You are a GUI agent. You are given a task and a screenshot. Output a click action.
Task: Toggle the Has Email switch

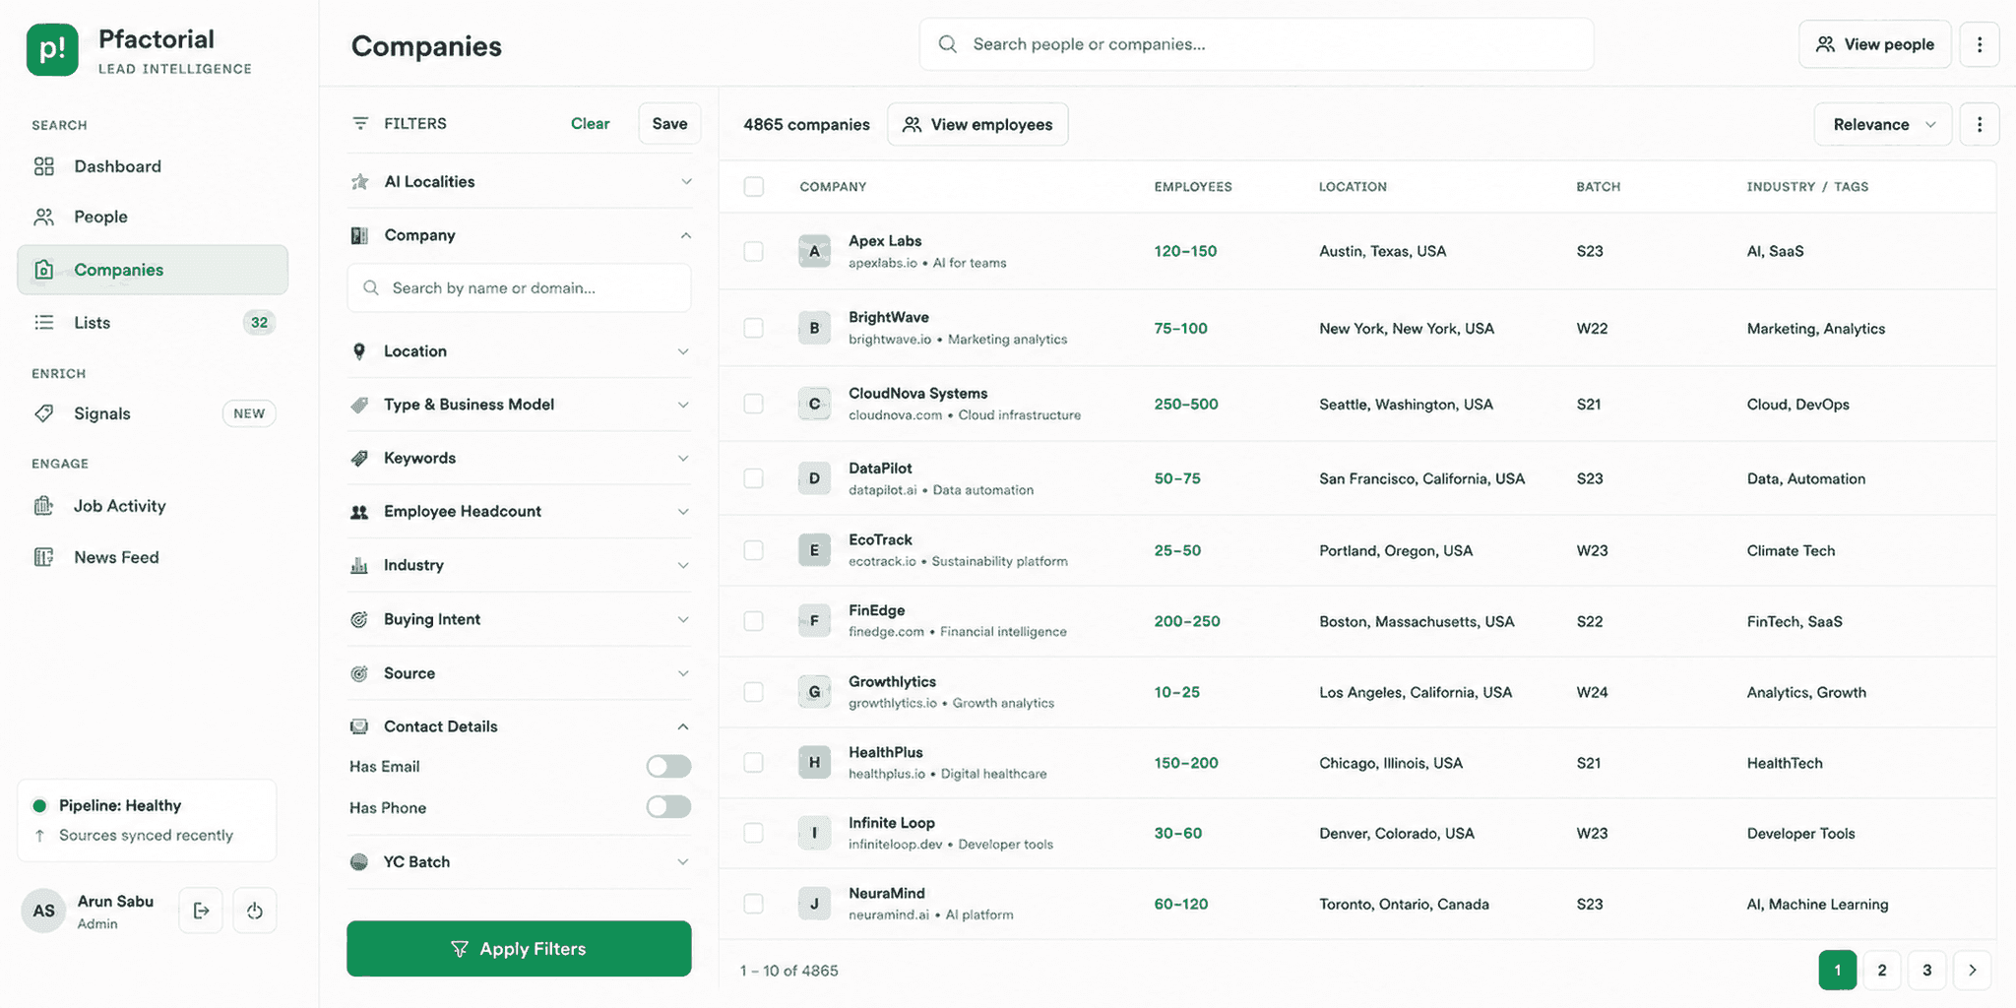(x=668, y=766)
